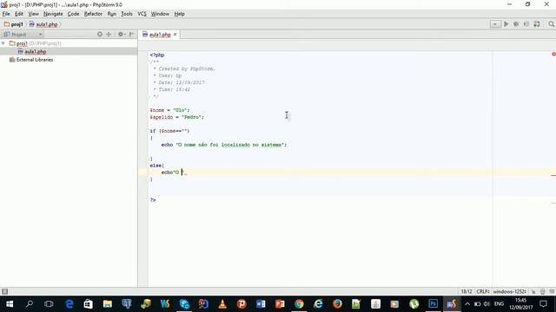Click the Listen for debug connections icon
556x312 pixels.
click(x=526, y=24)
